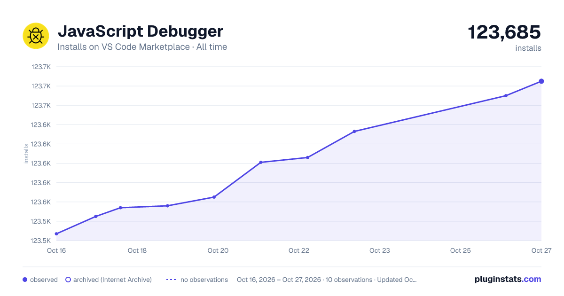Click the 'Oct 18' x-axis label
The width and height of the screenshot is (564, 296).
tap(137, 250)
